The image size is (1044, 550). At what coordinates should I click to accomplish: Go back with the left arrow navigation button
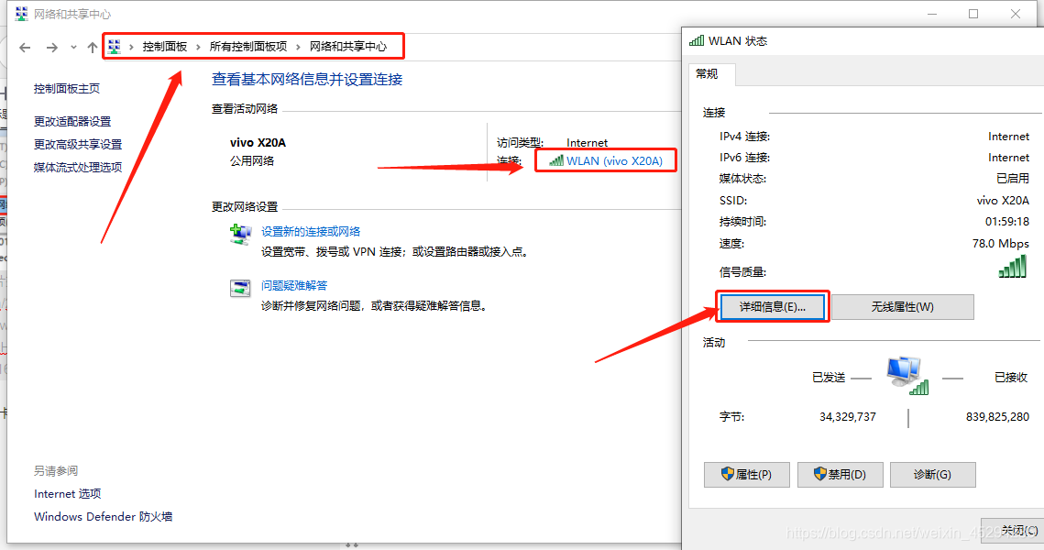(26, 48)
